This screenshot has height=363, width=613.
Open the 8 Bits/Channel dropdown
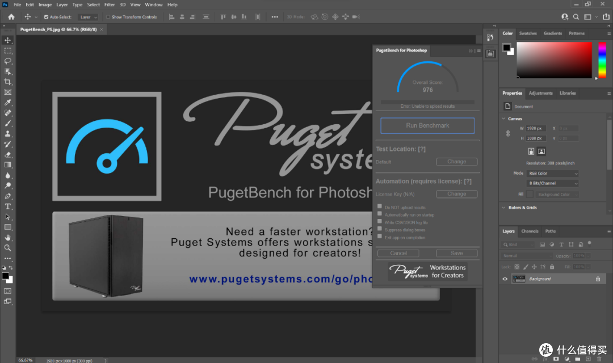click(552, 183)
